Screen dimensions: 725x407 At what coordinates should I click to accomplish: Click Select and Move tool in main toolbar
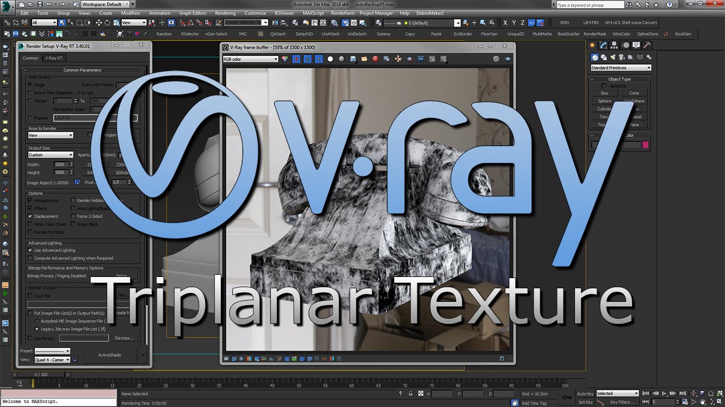[x=99, y=23]
